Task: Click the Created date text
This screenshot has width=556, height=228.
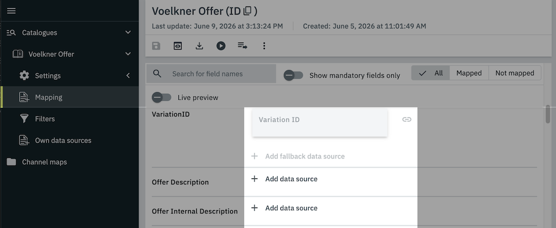Action: tap(365, 26)
